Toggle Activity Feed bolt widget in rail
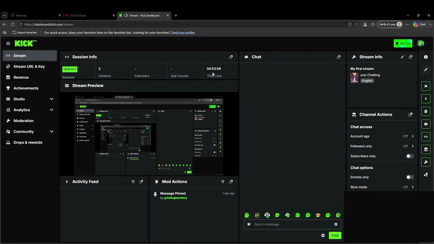Viewport: 434px width, 244px height. [426, 99]
